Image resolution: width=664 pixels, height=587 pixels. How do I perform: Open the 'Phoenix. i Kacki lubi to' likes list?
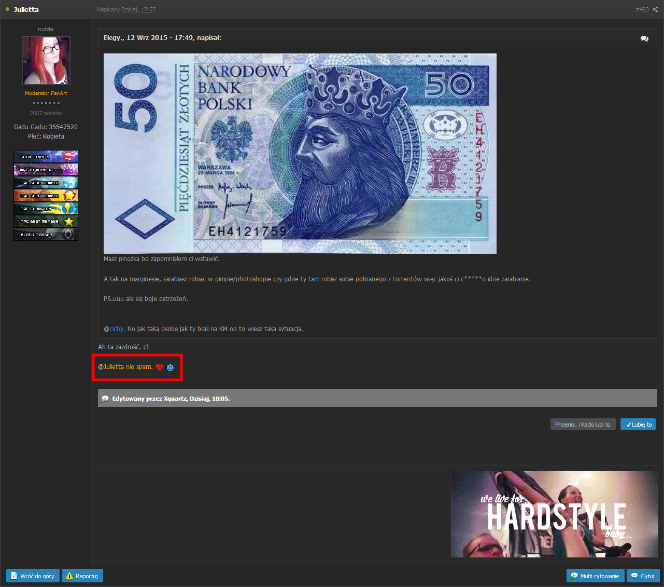pyautogui.click(x=583, y=424)
